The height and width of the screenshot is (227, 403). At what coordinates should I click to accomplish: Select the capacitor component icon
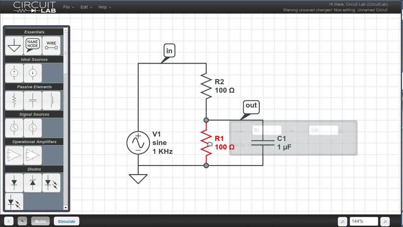(x=33, y=100)
